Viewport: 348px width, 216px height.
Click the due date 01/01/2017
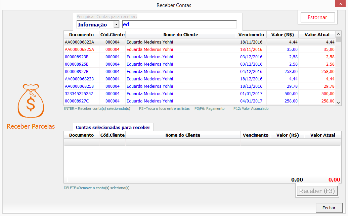[251, 94]
